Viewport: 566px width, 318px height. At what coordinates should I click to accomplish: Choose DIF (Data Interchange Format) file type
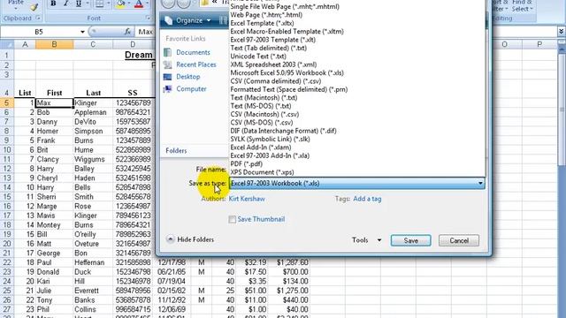tap(283, 131)
